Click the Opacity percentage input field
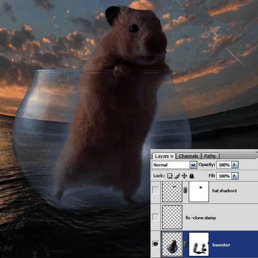 224,165
